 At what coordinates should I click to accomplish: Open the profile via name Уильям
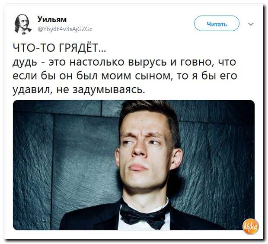[x=52, y=19]
